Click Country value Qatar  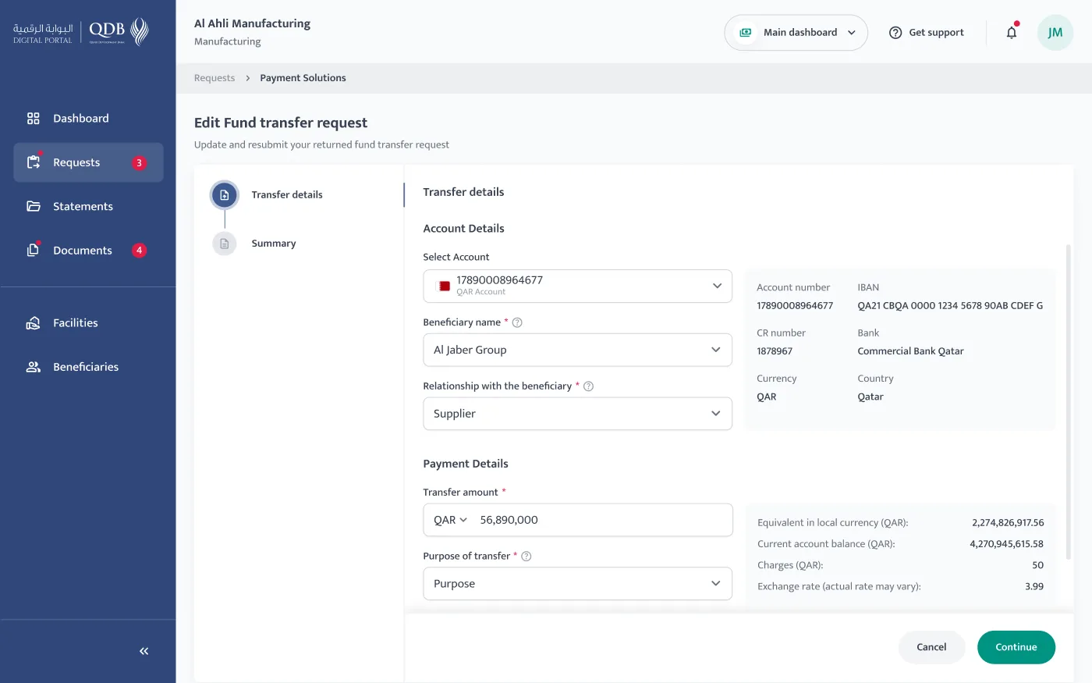(x=870, y=397)
